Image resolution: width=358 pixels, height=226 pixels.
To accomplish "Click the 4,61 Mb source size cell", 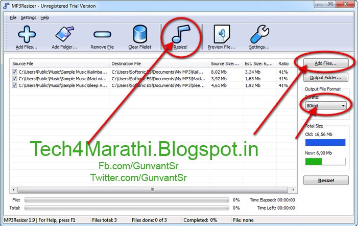I will (x=219, y=86).
